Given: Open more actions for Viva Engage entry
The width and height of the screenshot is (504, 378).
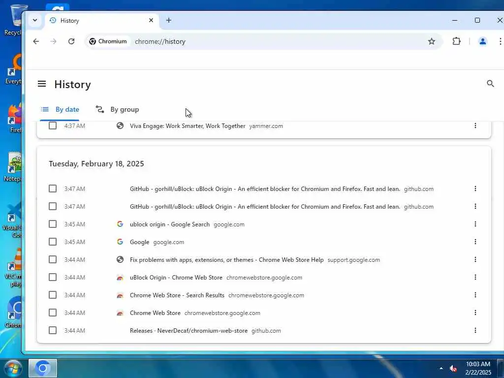Looking at the screenshot, I should (475, 126).
